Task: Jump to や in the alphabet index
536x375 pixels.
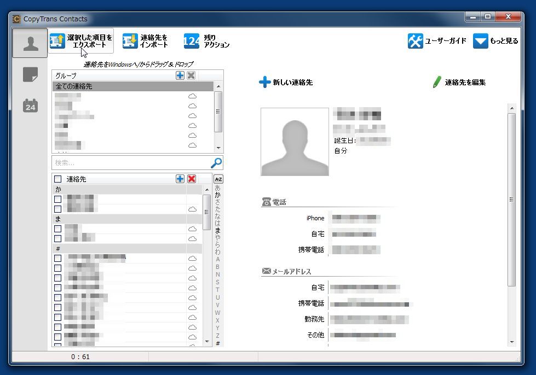Action: point(218,238)
